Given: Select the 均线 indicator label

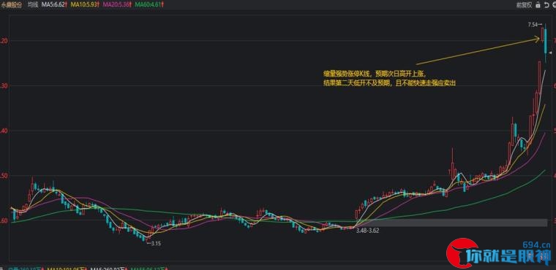Looking at the screenshot, I should click(x=33, y=5).
